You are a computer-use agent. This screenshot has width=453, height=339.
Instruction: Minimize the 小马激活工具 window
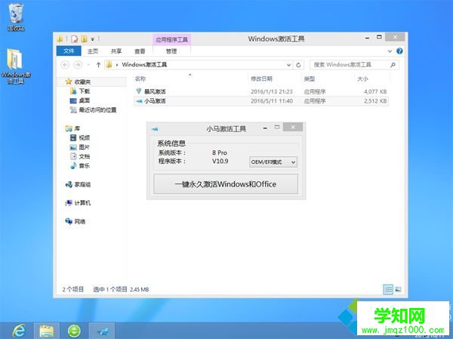coord(265,128)
